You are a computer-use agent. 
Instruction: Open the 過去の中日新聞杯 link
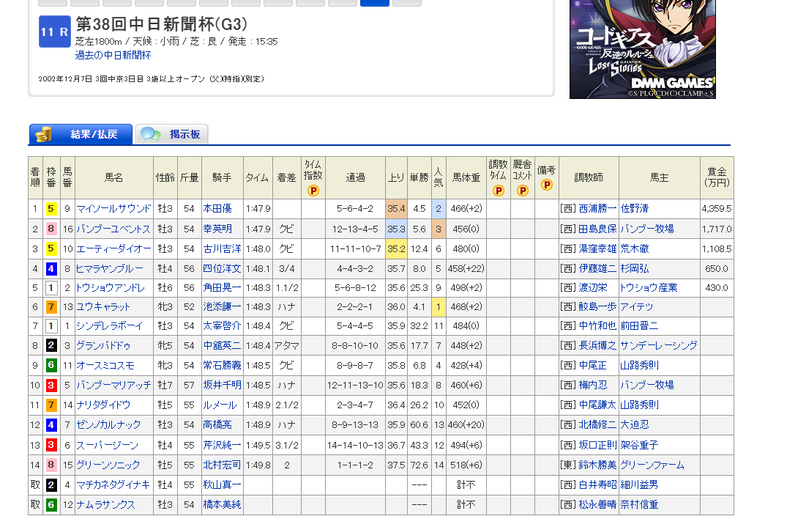coord(113,55)
